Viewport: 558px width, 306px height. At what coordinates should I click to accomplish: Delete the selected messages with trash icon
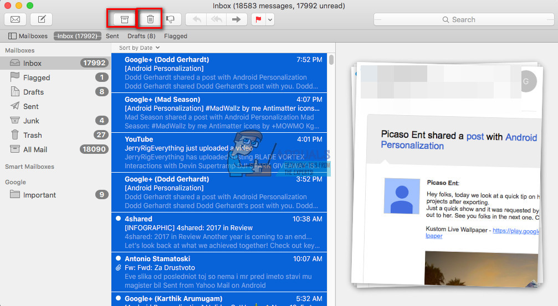point(150,19)
